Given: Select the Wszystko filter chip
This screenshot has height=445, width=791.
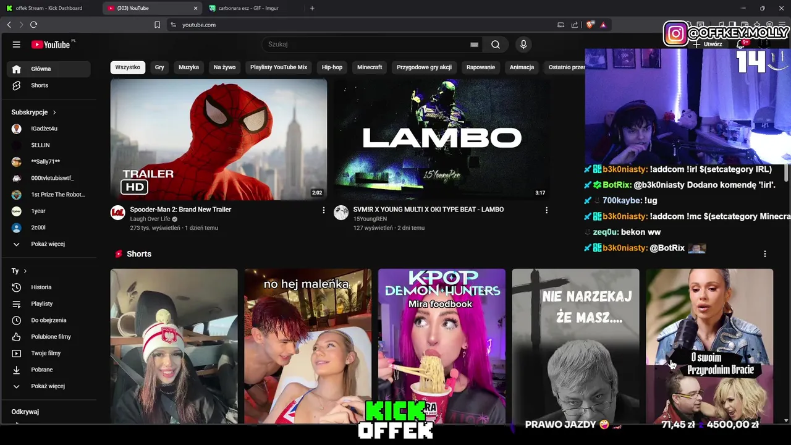Looking at the screenshot, I should click(128, 67).
